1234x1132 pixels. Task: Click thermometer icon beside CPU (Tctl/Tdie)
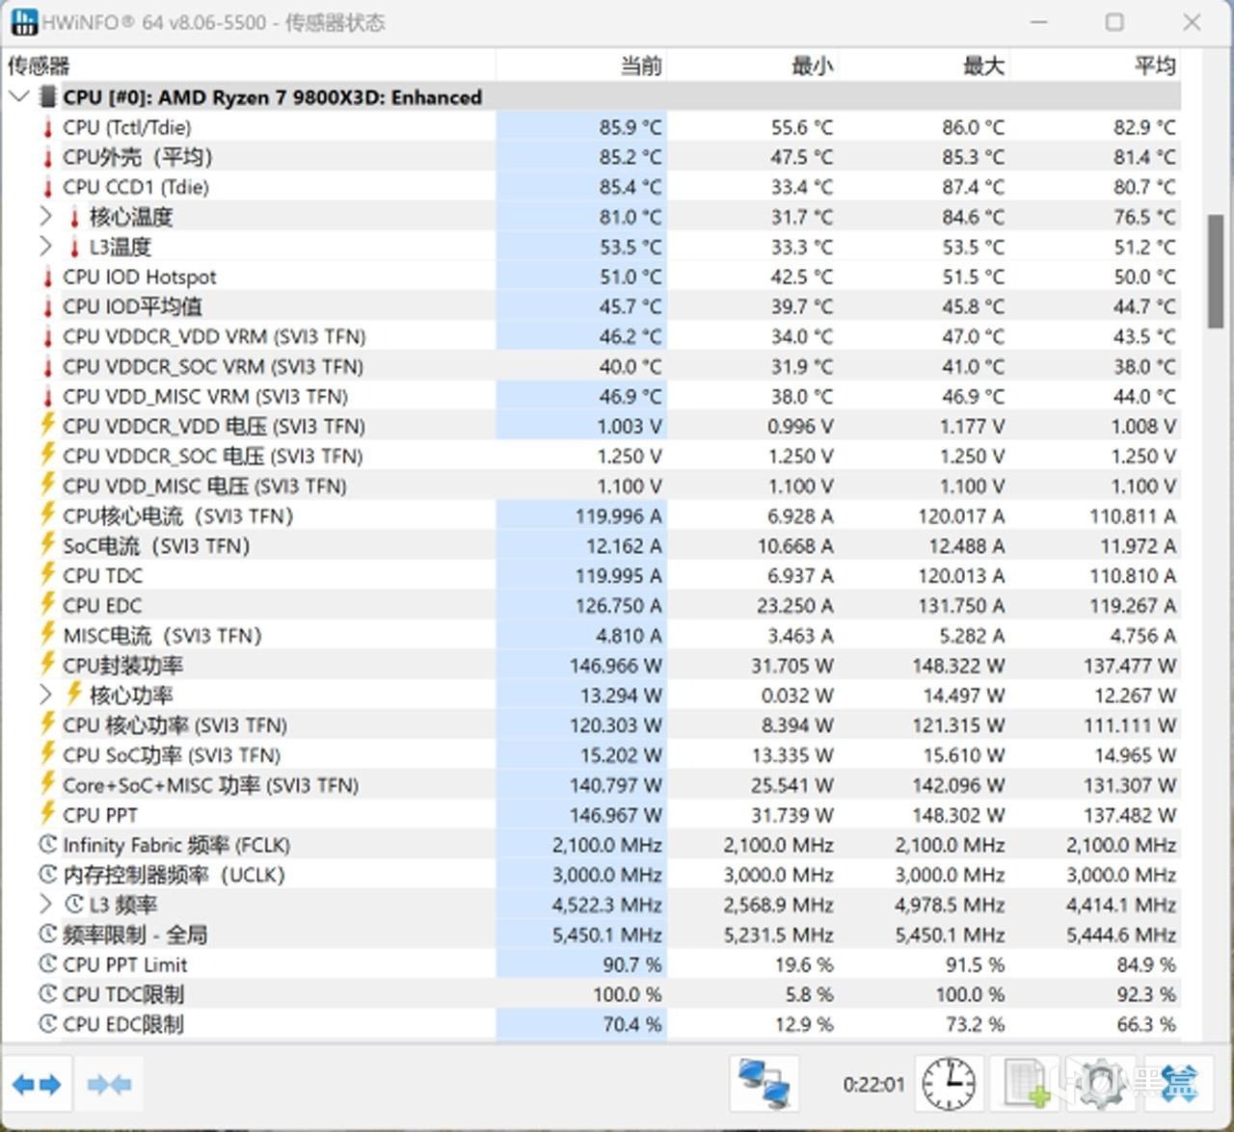click(x=47, y=127)
